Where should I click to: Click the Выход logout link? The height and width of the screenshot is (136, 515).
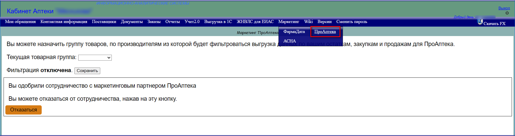(x=504, y=8)
